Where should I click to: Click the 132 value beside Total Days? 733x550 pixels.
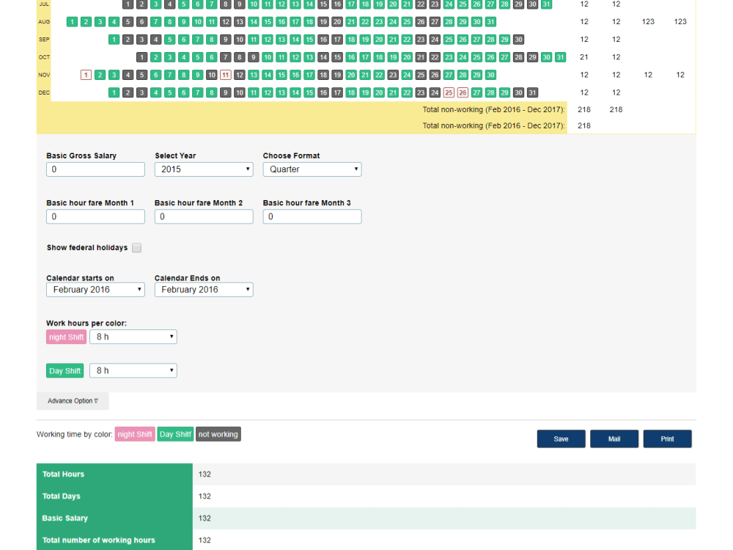coord(205,496)
